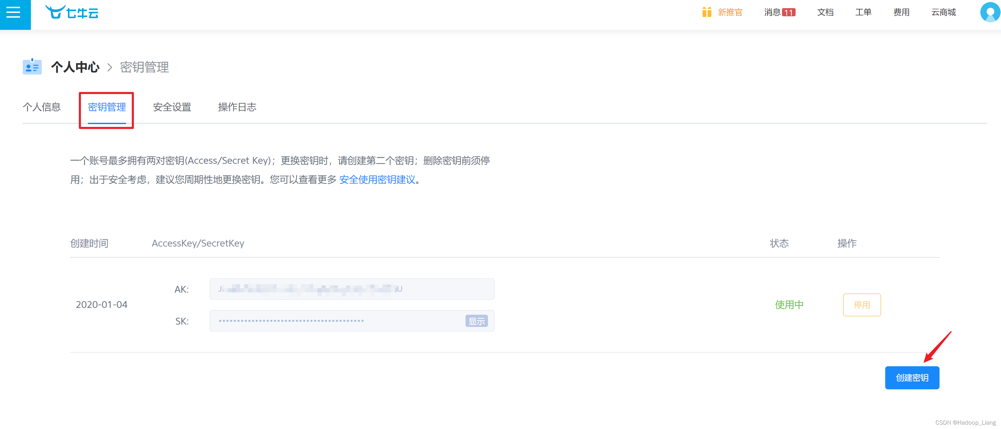Switch to the 安全设置 tab
This screenshot has width=1001, height=429.
click(x=172, y=107)
